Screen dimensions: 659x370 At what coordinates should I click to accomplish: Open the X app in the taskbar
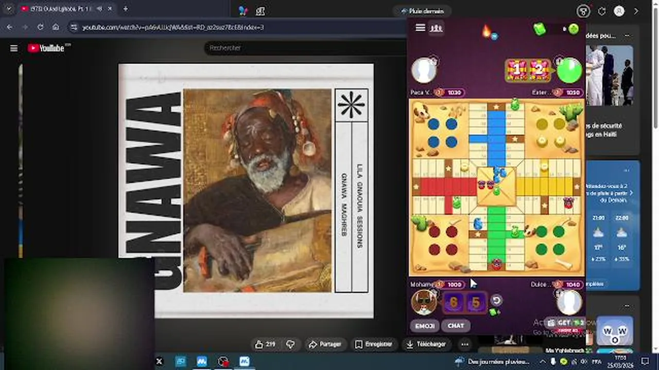(159, 361)
